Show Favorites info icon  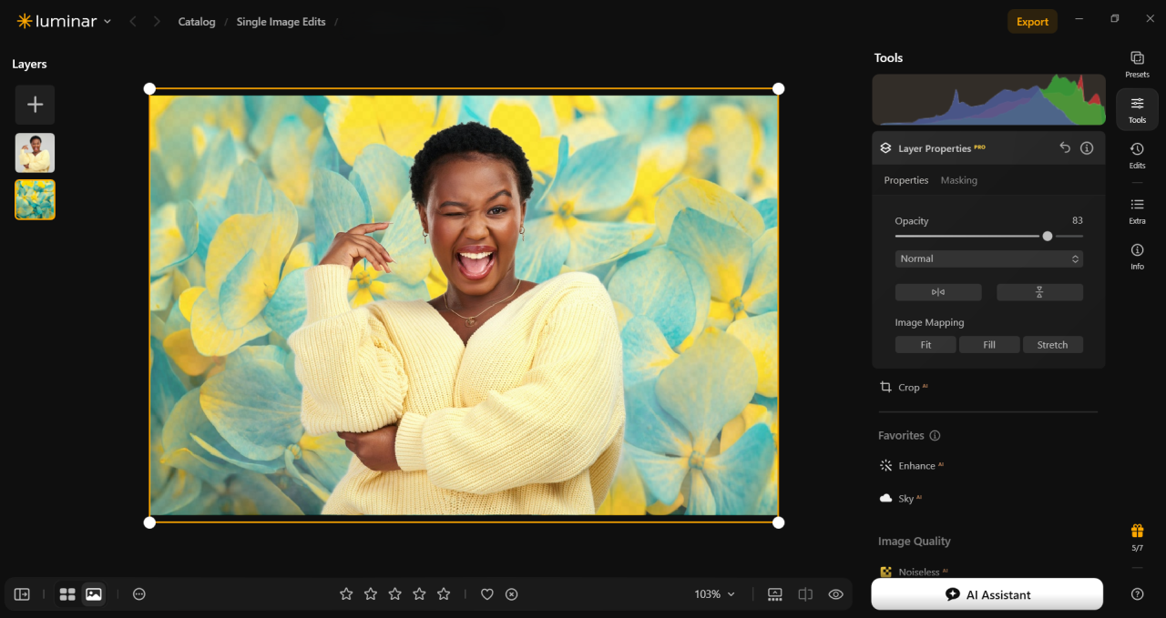[x=935, y=435]
